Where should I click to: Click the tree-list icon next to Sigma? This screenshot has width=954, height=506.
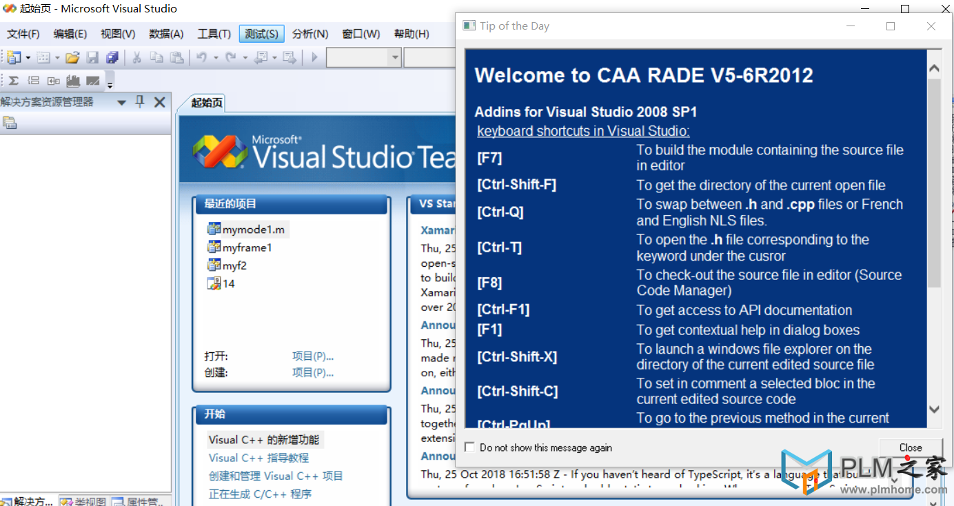[33, 81]
